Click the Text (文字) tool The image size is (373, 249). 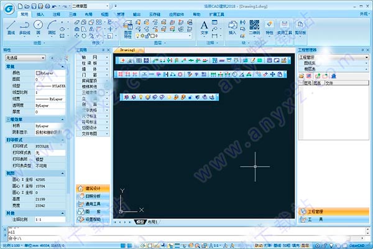(205, 28)
